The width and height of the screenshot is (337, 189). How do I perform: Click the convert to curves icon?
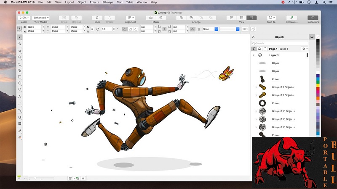click(253, 29)
